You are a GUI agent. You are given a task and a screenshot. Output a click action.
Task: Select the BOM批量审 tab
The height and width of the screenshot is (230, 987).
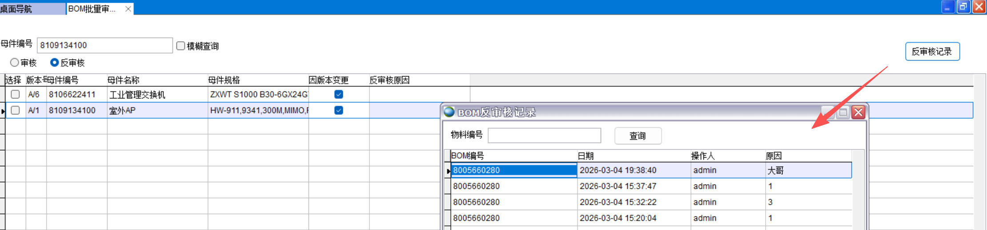(x=92, y=9)
